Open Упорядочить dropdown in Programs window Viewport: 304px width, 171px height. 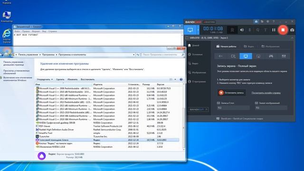(x=45, y=79)
